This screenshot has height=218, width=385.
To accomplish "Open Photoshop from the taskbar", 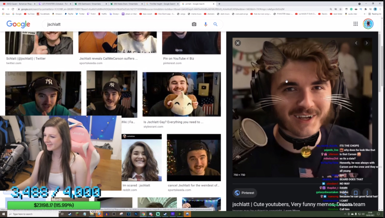I will pos(136,214).
